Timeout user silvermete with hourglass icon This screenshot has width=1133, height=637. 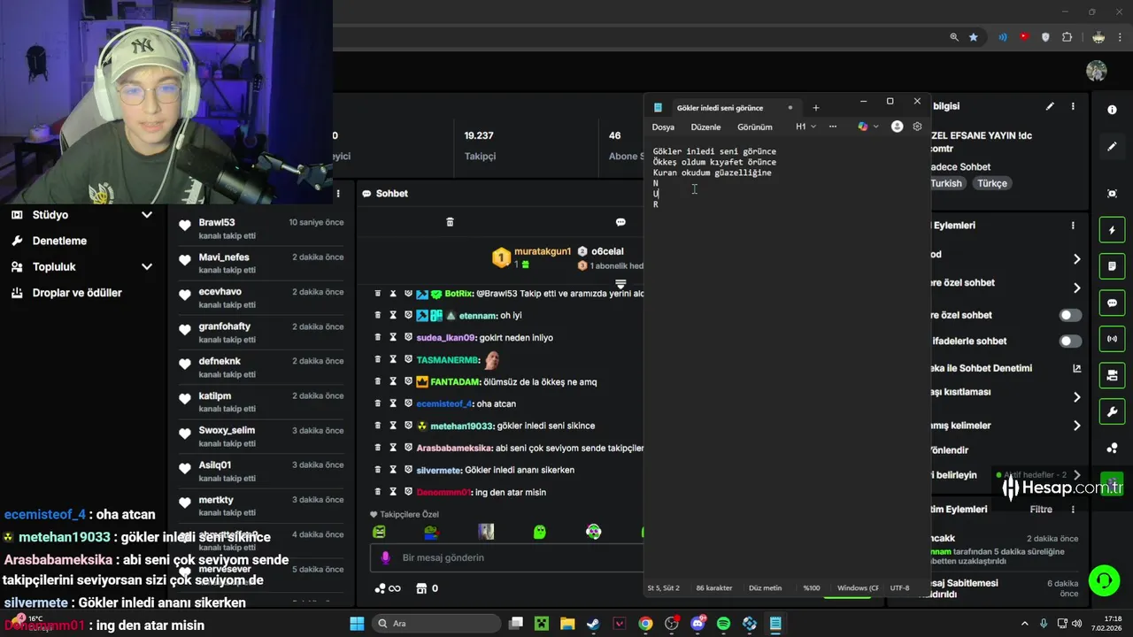tap(393, 470)
